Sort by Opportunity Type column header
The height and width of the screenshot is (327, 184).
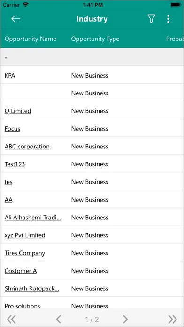[95, 39]
